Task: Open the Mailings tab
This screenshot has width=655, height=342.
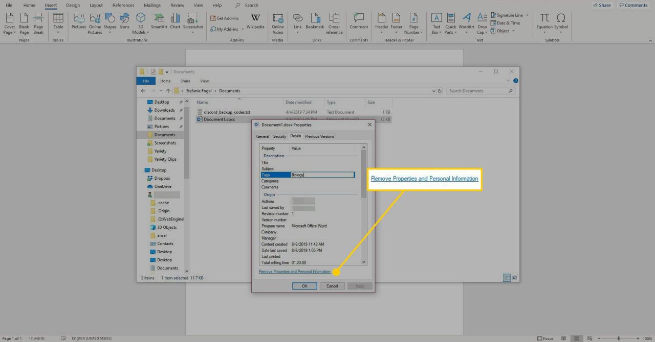Action: pos(152,5)
